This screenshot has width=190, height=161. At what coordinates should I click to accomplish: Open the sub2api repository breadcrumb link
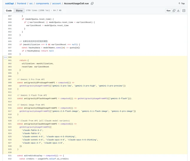(9, 4)
